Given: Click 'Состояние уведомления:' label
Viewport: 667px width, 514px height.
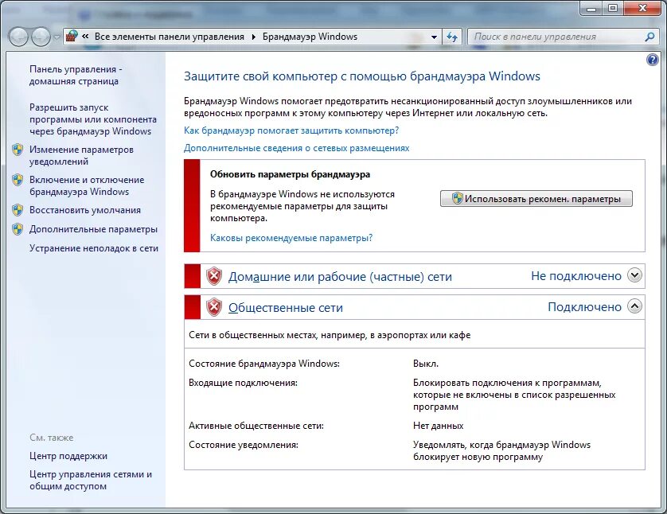Looking at the screenshot, I should coord(244,445).
